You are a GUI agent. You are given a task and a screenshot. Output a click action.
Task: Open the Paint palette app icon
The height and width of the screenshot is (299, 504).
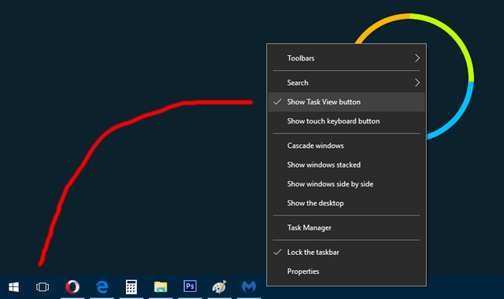pos(220,286)
